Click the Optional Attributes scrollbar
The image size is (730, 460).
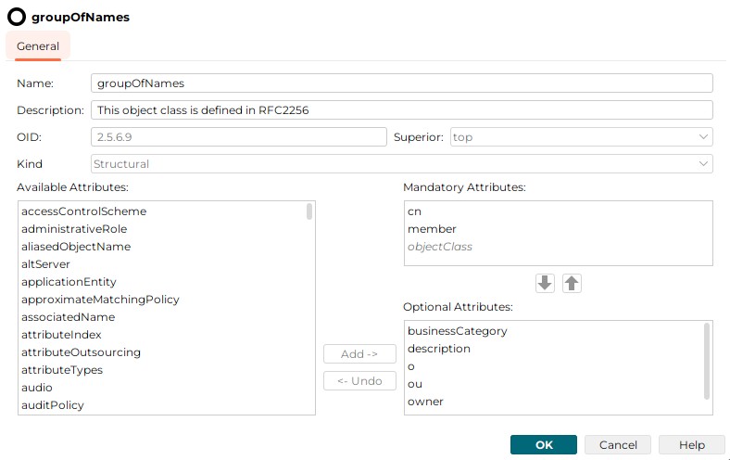(x=708, y=362)
